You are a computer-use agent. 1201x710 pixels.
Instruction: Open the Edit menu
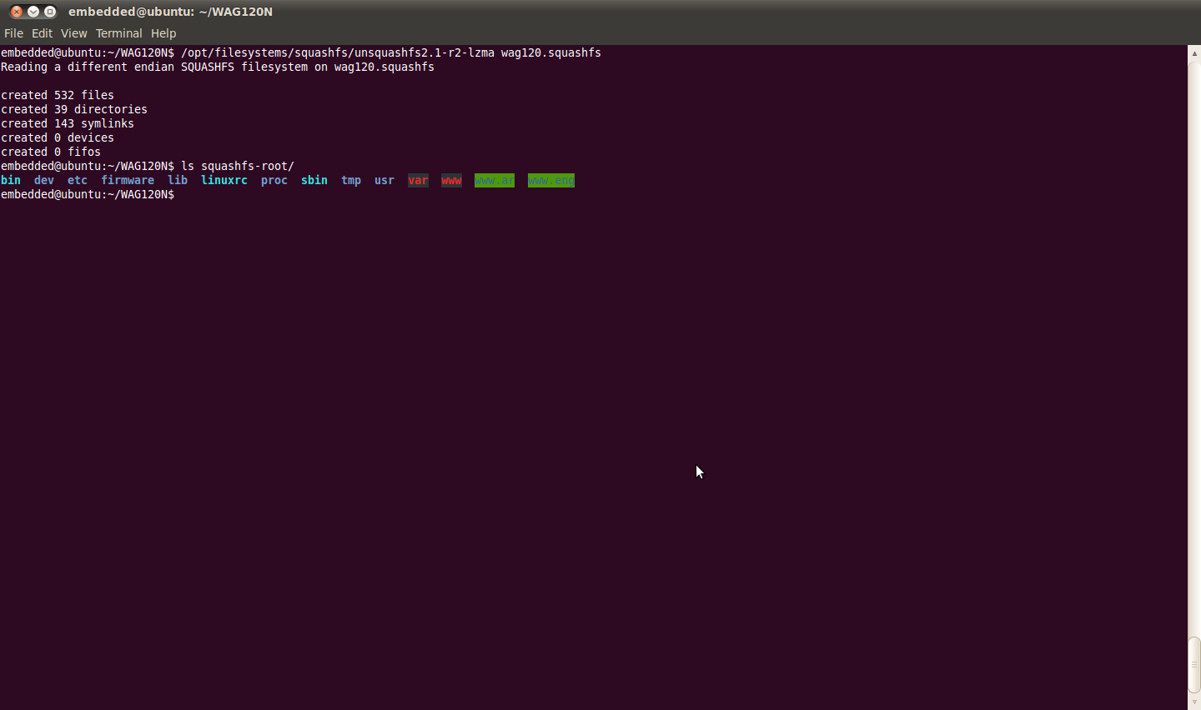42,33
